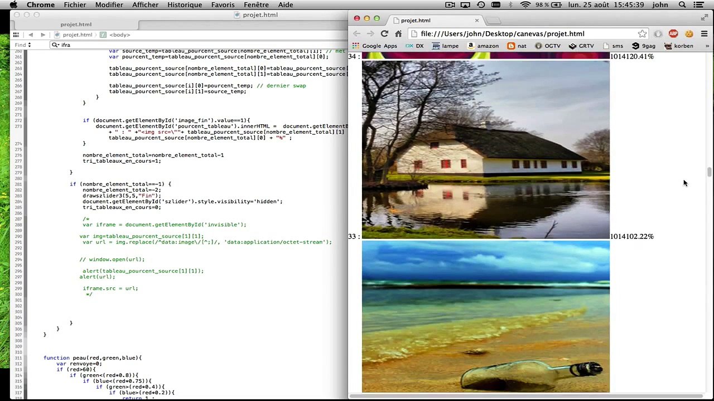Open the lampe bookmark
This screenshot has width=714, height=401.
tap(445, 46)
